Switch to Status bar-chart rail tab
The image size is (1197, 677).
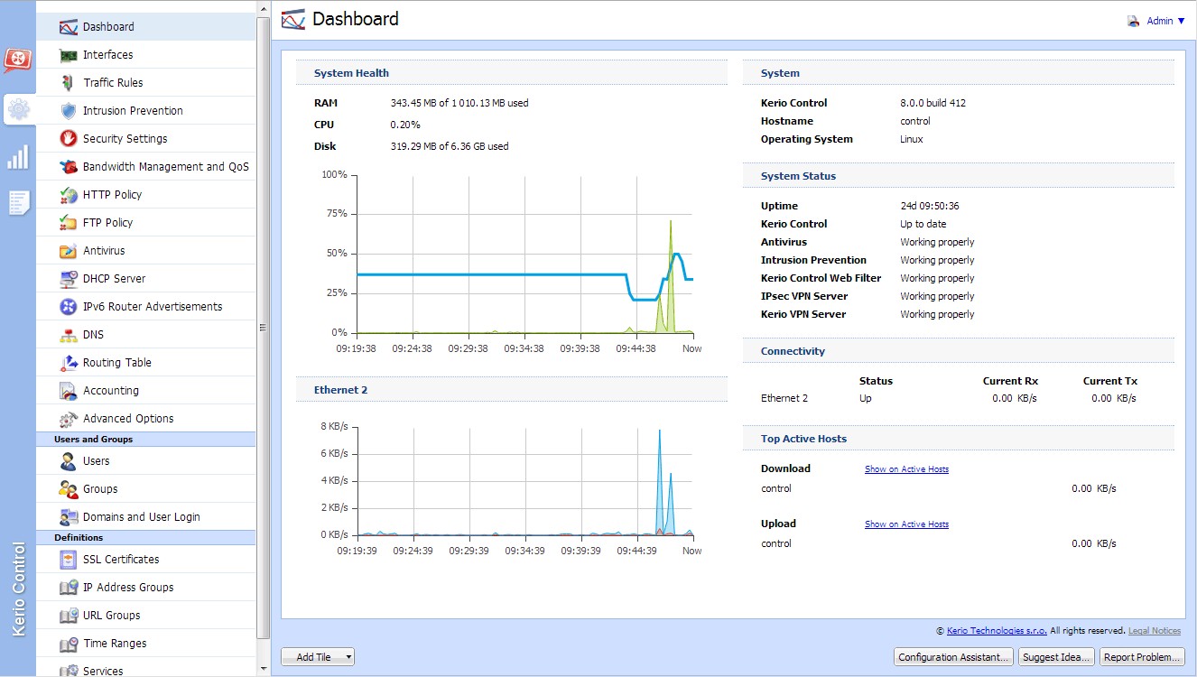click(x=18, y=157)
